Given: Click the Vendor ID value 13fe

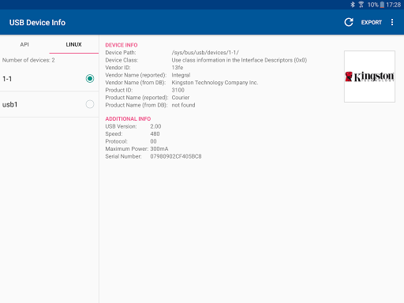Looking at the screenshot, I should pyautogui.click(x=178, y=68).
